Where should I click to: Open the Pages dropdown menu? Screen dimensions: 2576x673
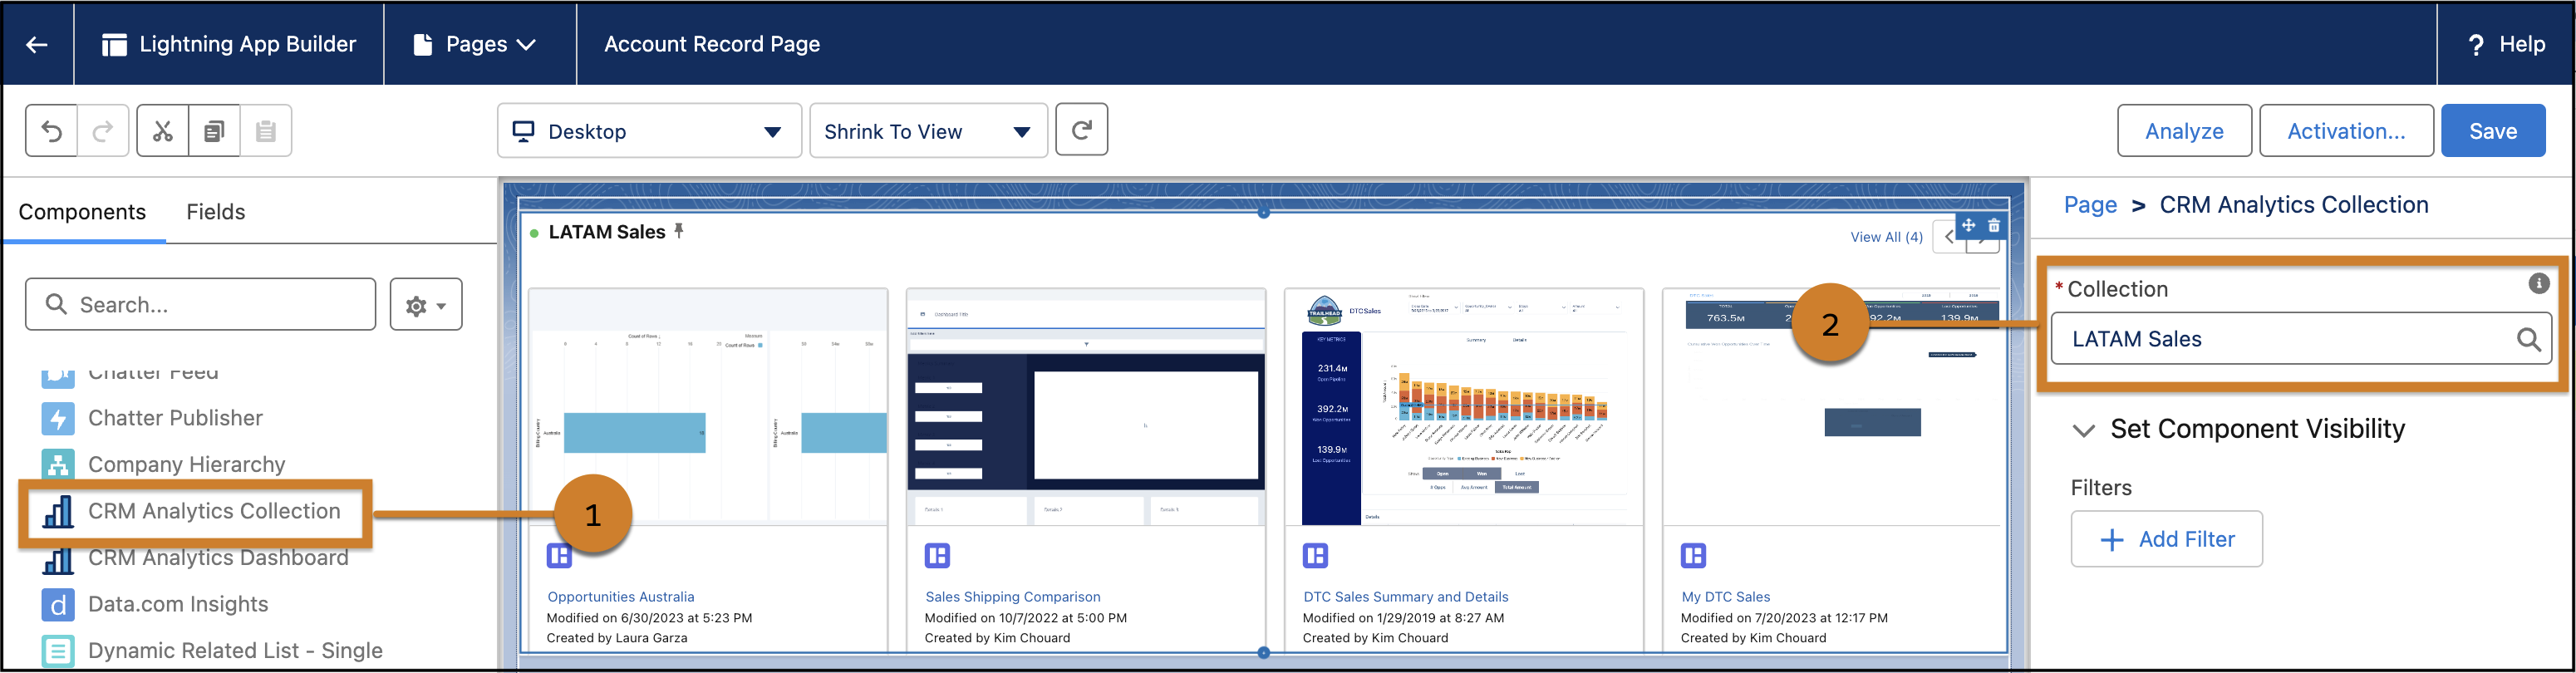[x=479, y=44]
